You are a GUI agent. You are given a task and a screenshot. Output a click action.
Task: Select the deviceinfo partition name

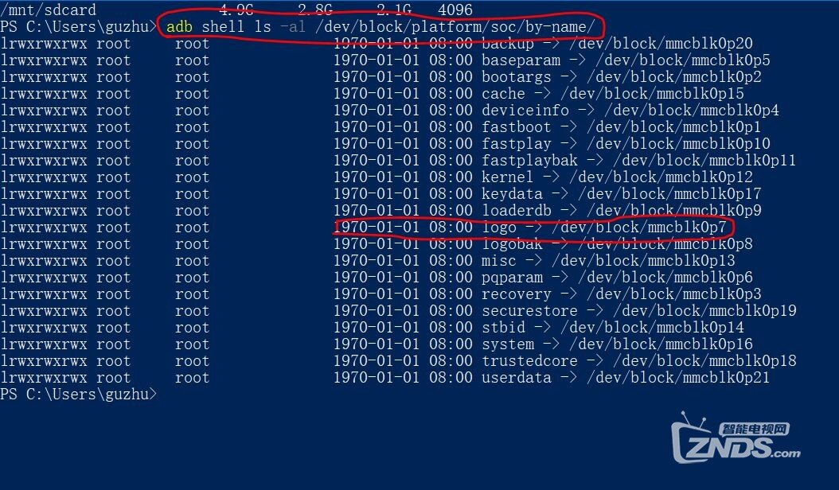pos(525,111)
